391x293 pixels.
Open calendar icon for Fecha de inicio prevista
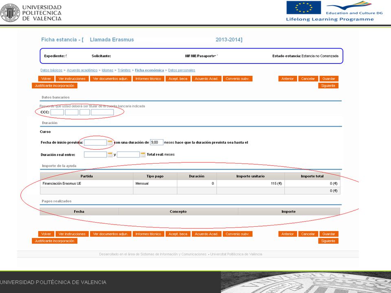coord(110,142)
